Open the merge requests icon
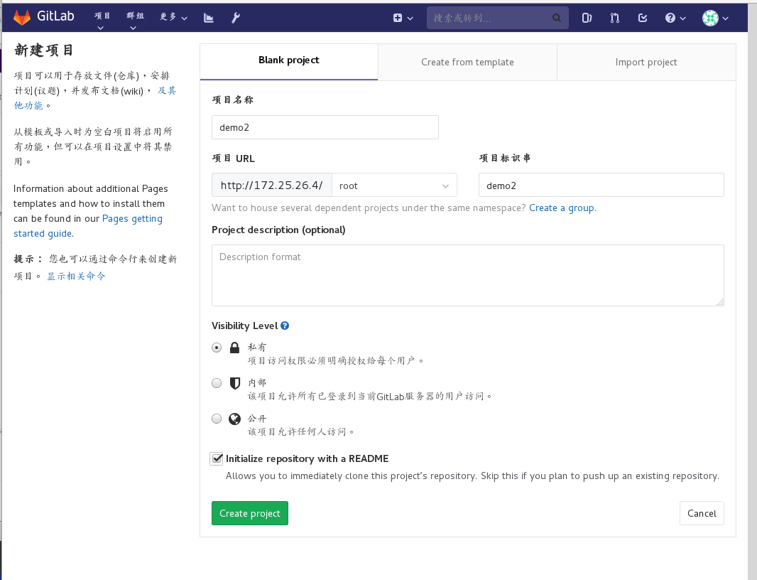 coord(614,18)
